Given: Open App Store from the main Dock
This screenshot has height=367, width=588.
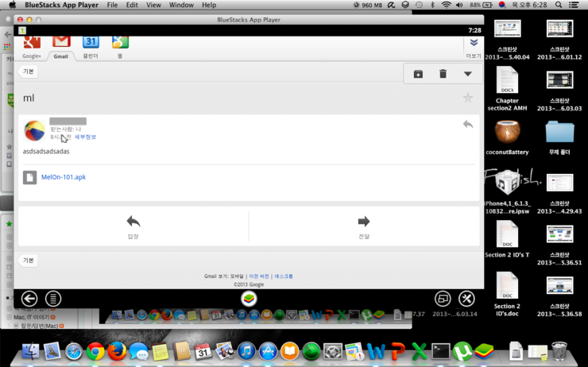Looking at the screenshot, I should pos(268,352).
